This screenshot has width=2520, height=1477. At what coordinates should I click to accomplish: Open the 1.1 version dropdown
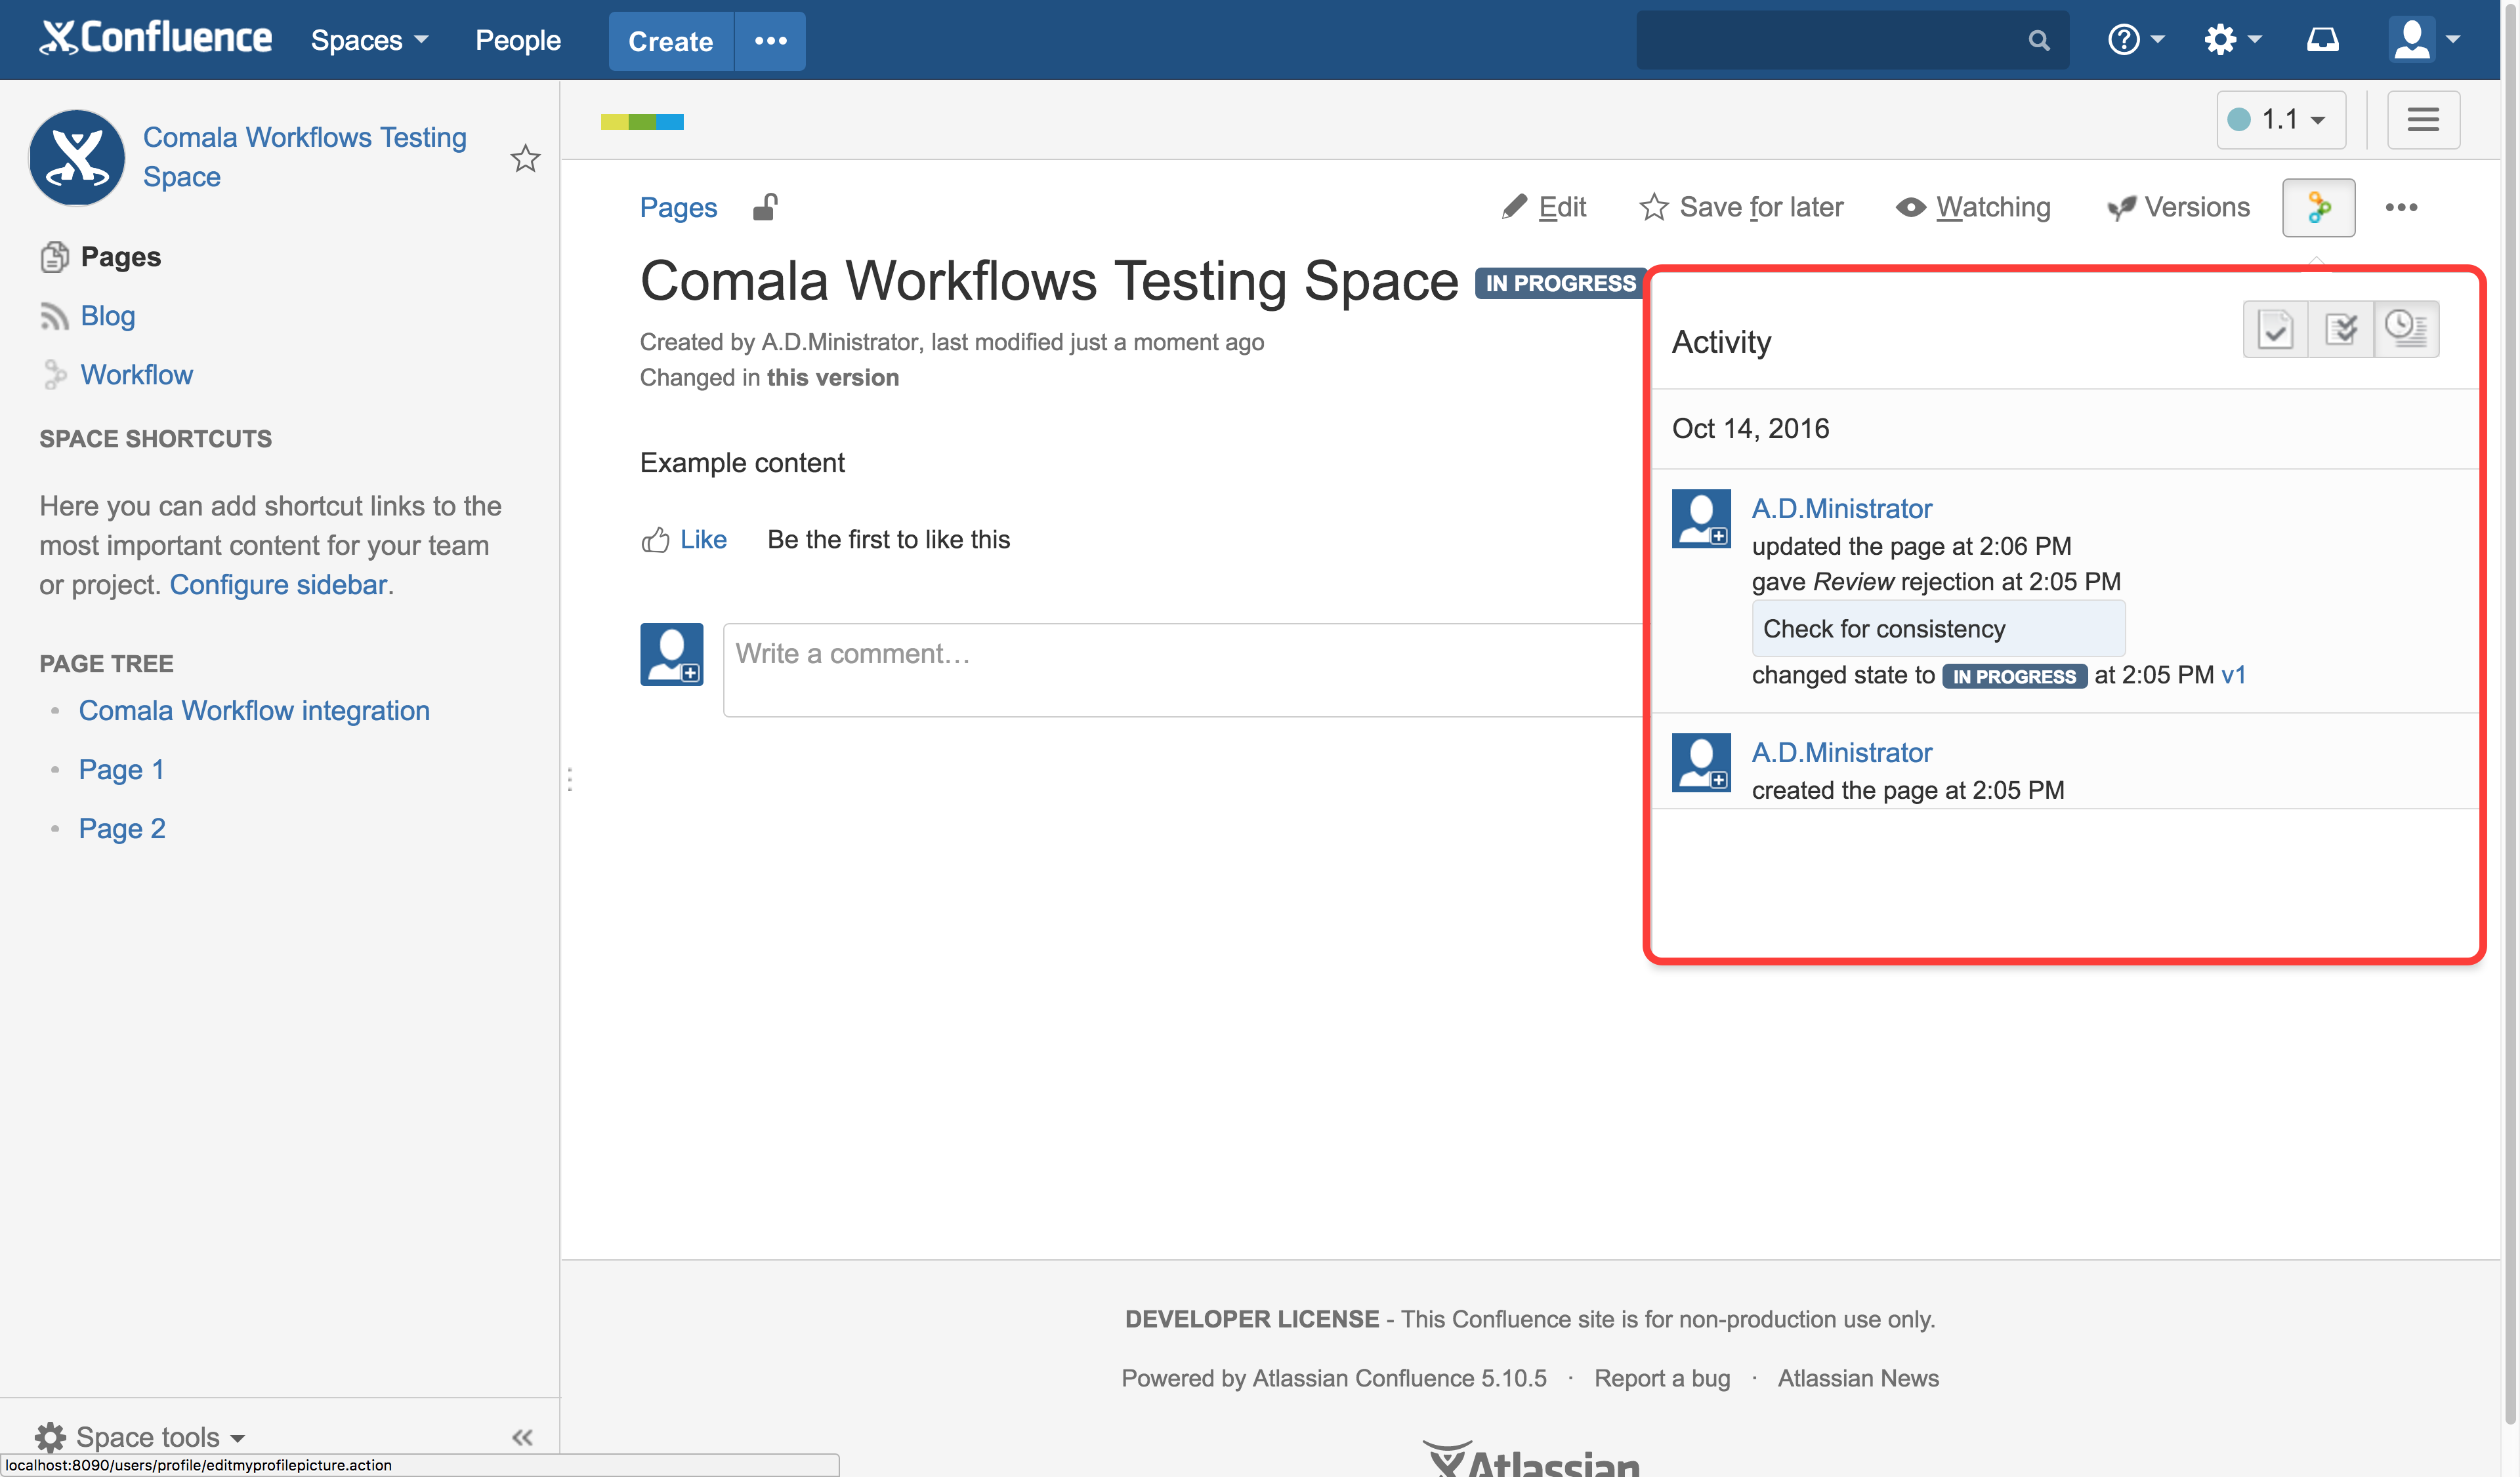tap(2280, 120)
